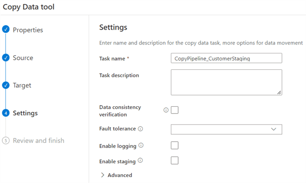Click the Properties step checkmark icon
The height and width of the screenshot is (183, 306).
(x=6, y=29)
